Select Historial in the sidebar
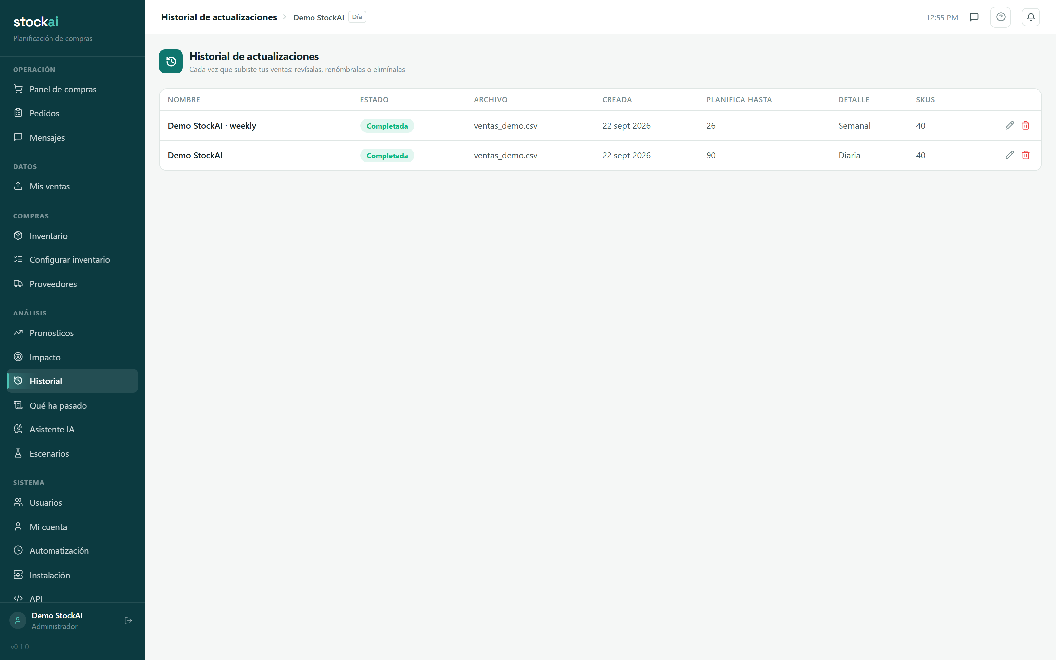1056x660 pixels. pyautogui.click(x=73, y=381)
